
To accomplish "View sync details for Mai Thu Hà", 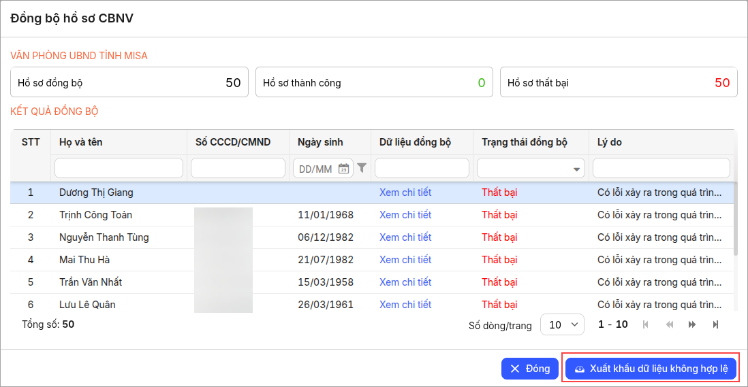I will [x=405, y=260].
